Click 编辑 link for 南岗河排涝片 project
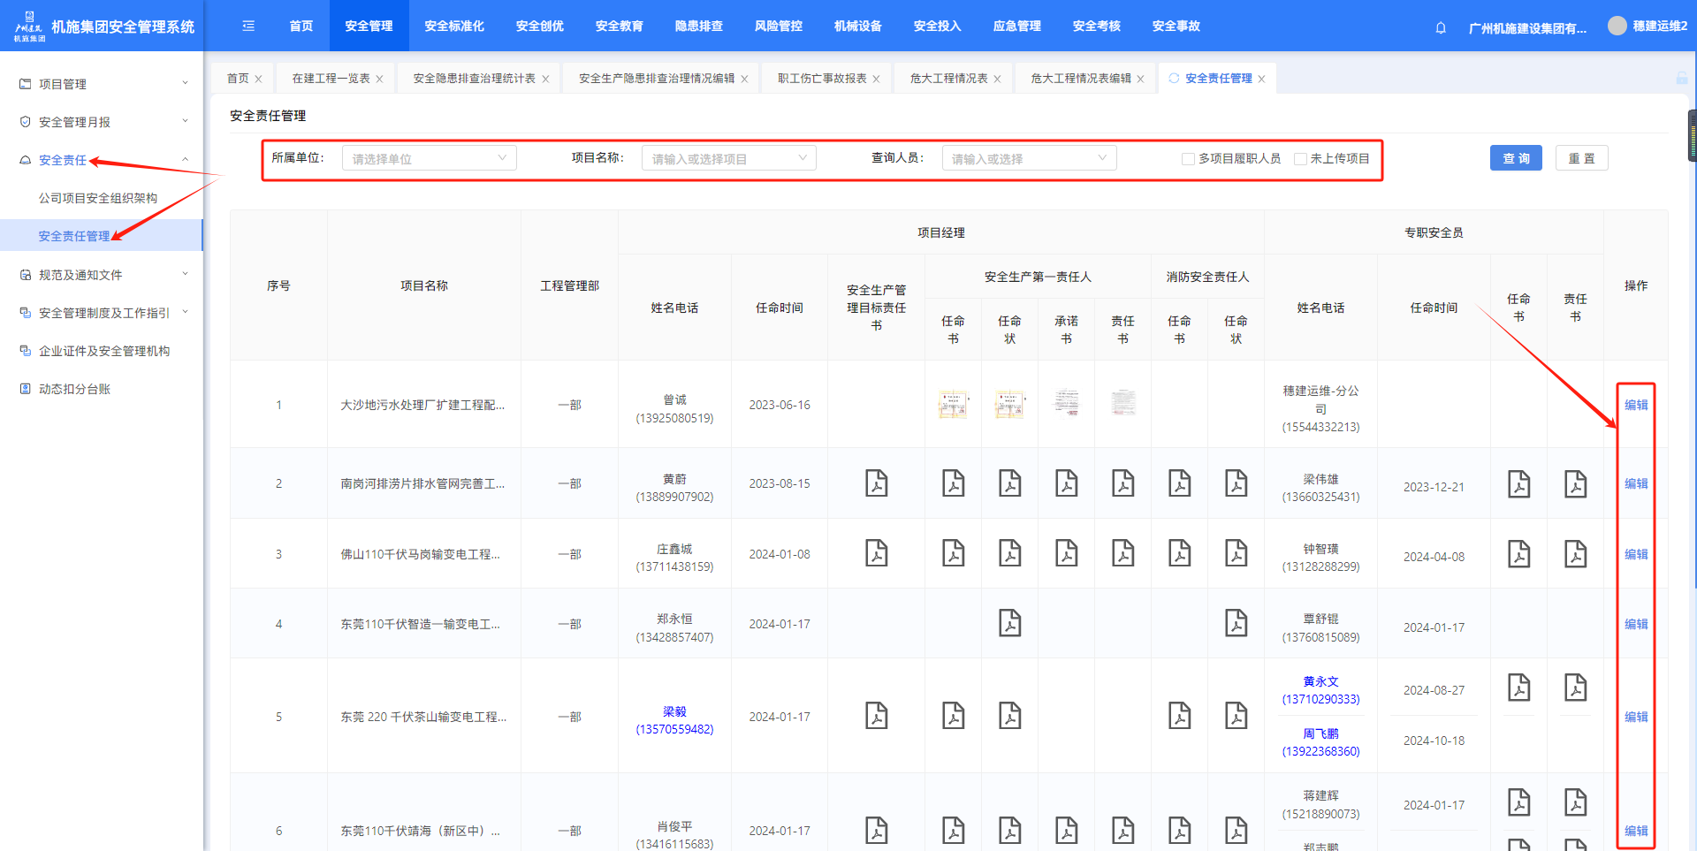The image size is (1697, 851). tap(1635, 483)
